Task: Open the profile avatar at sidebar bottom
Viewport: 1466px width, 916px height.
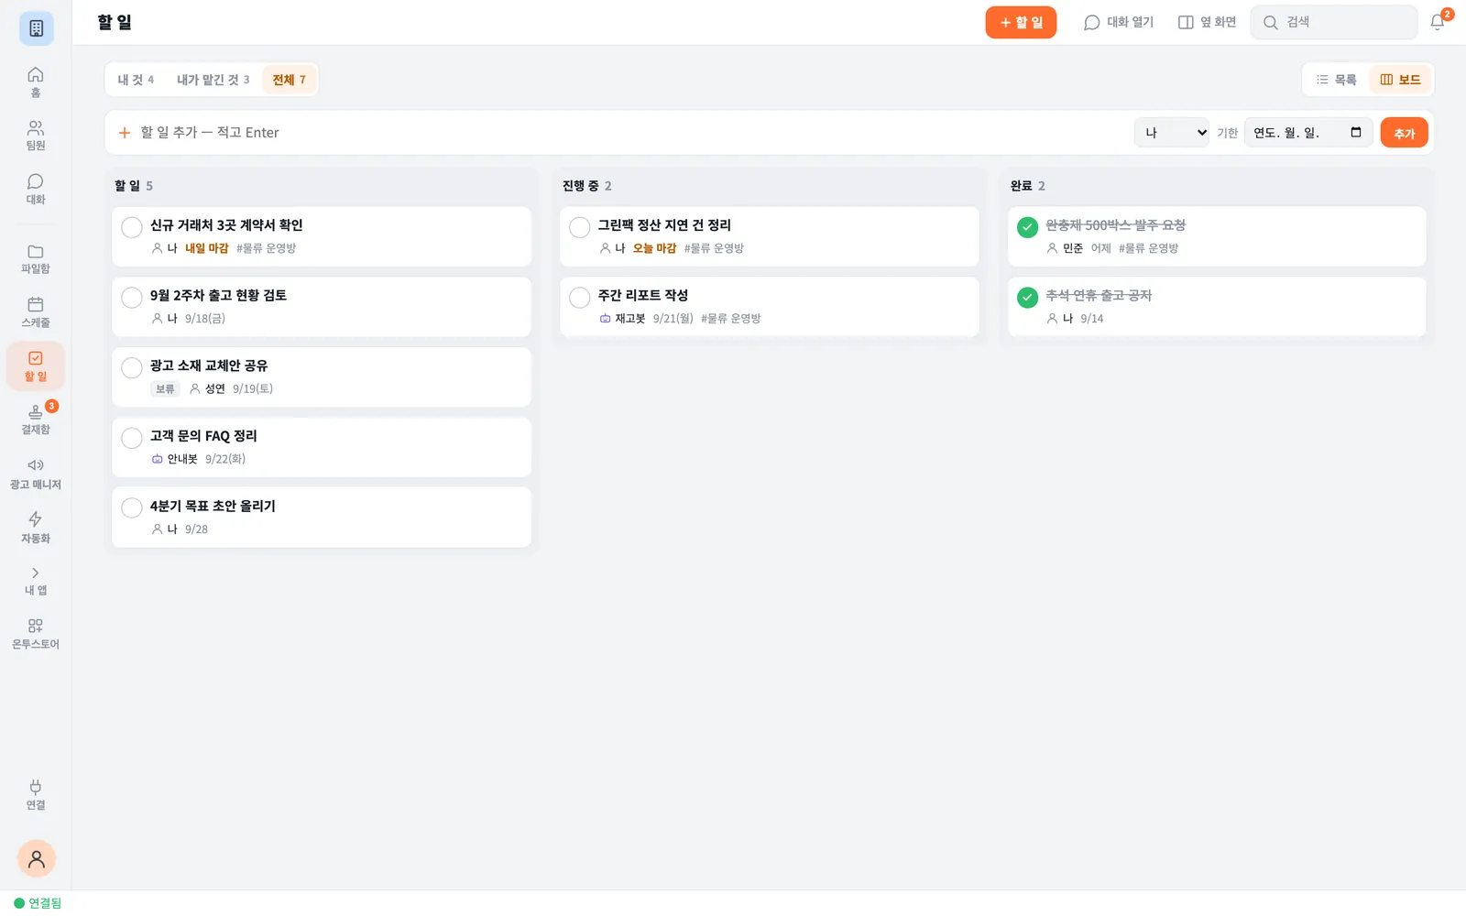Action: [37, 858]
